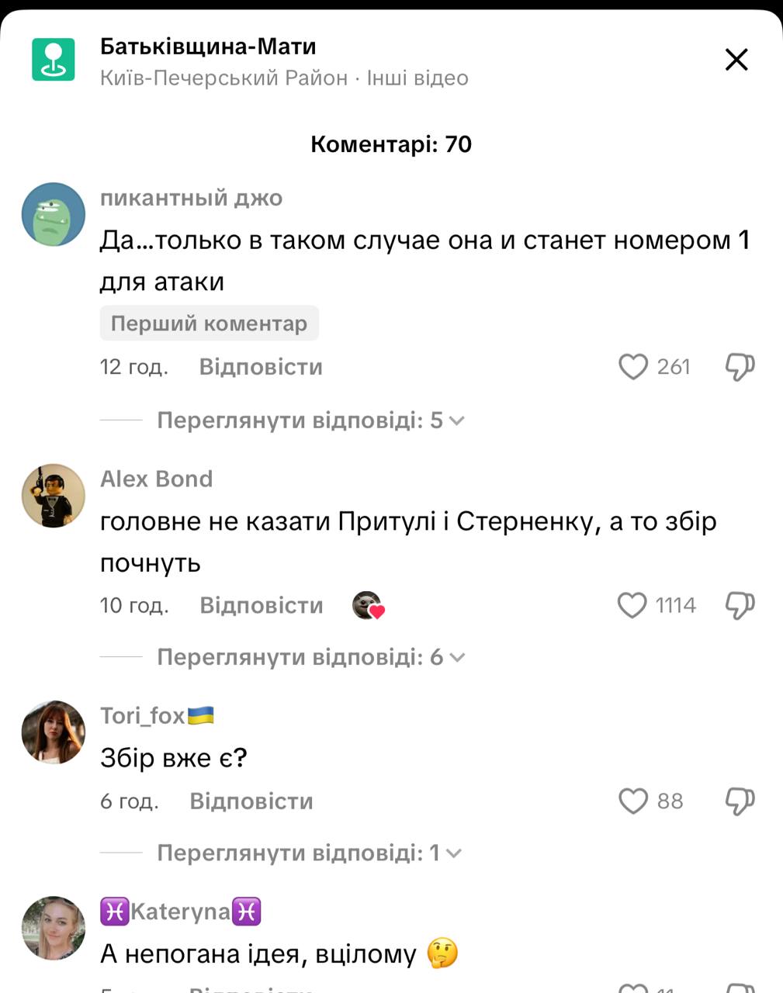This screenshot has width=783, height=993.
Task: Expand 5 replies under first comment
Action: [x=310, y=420]
